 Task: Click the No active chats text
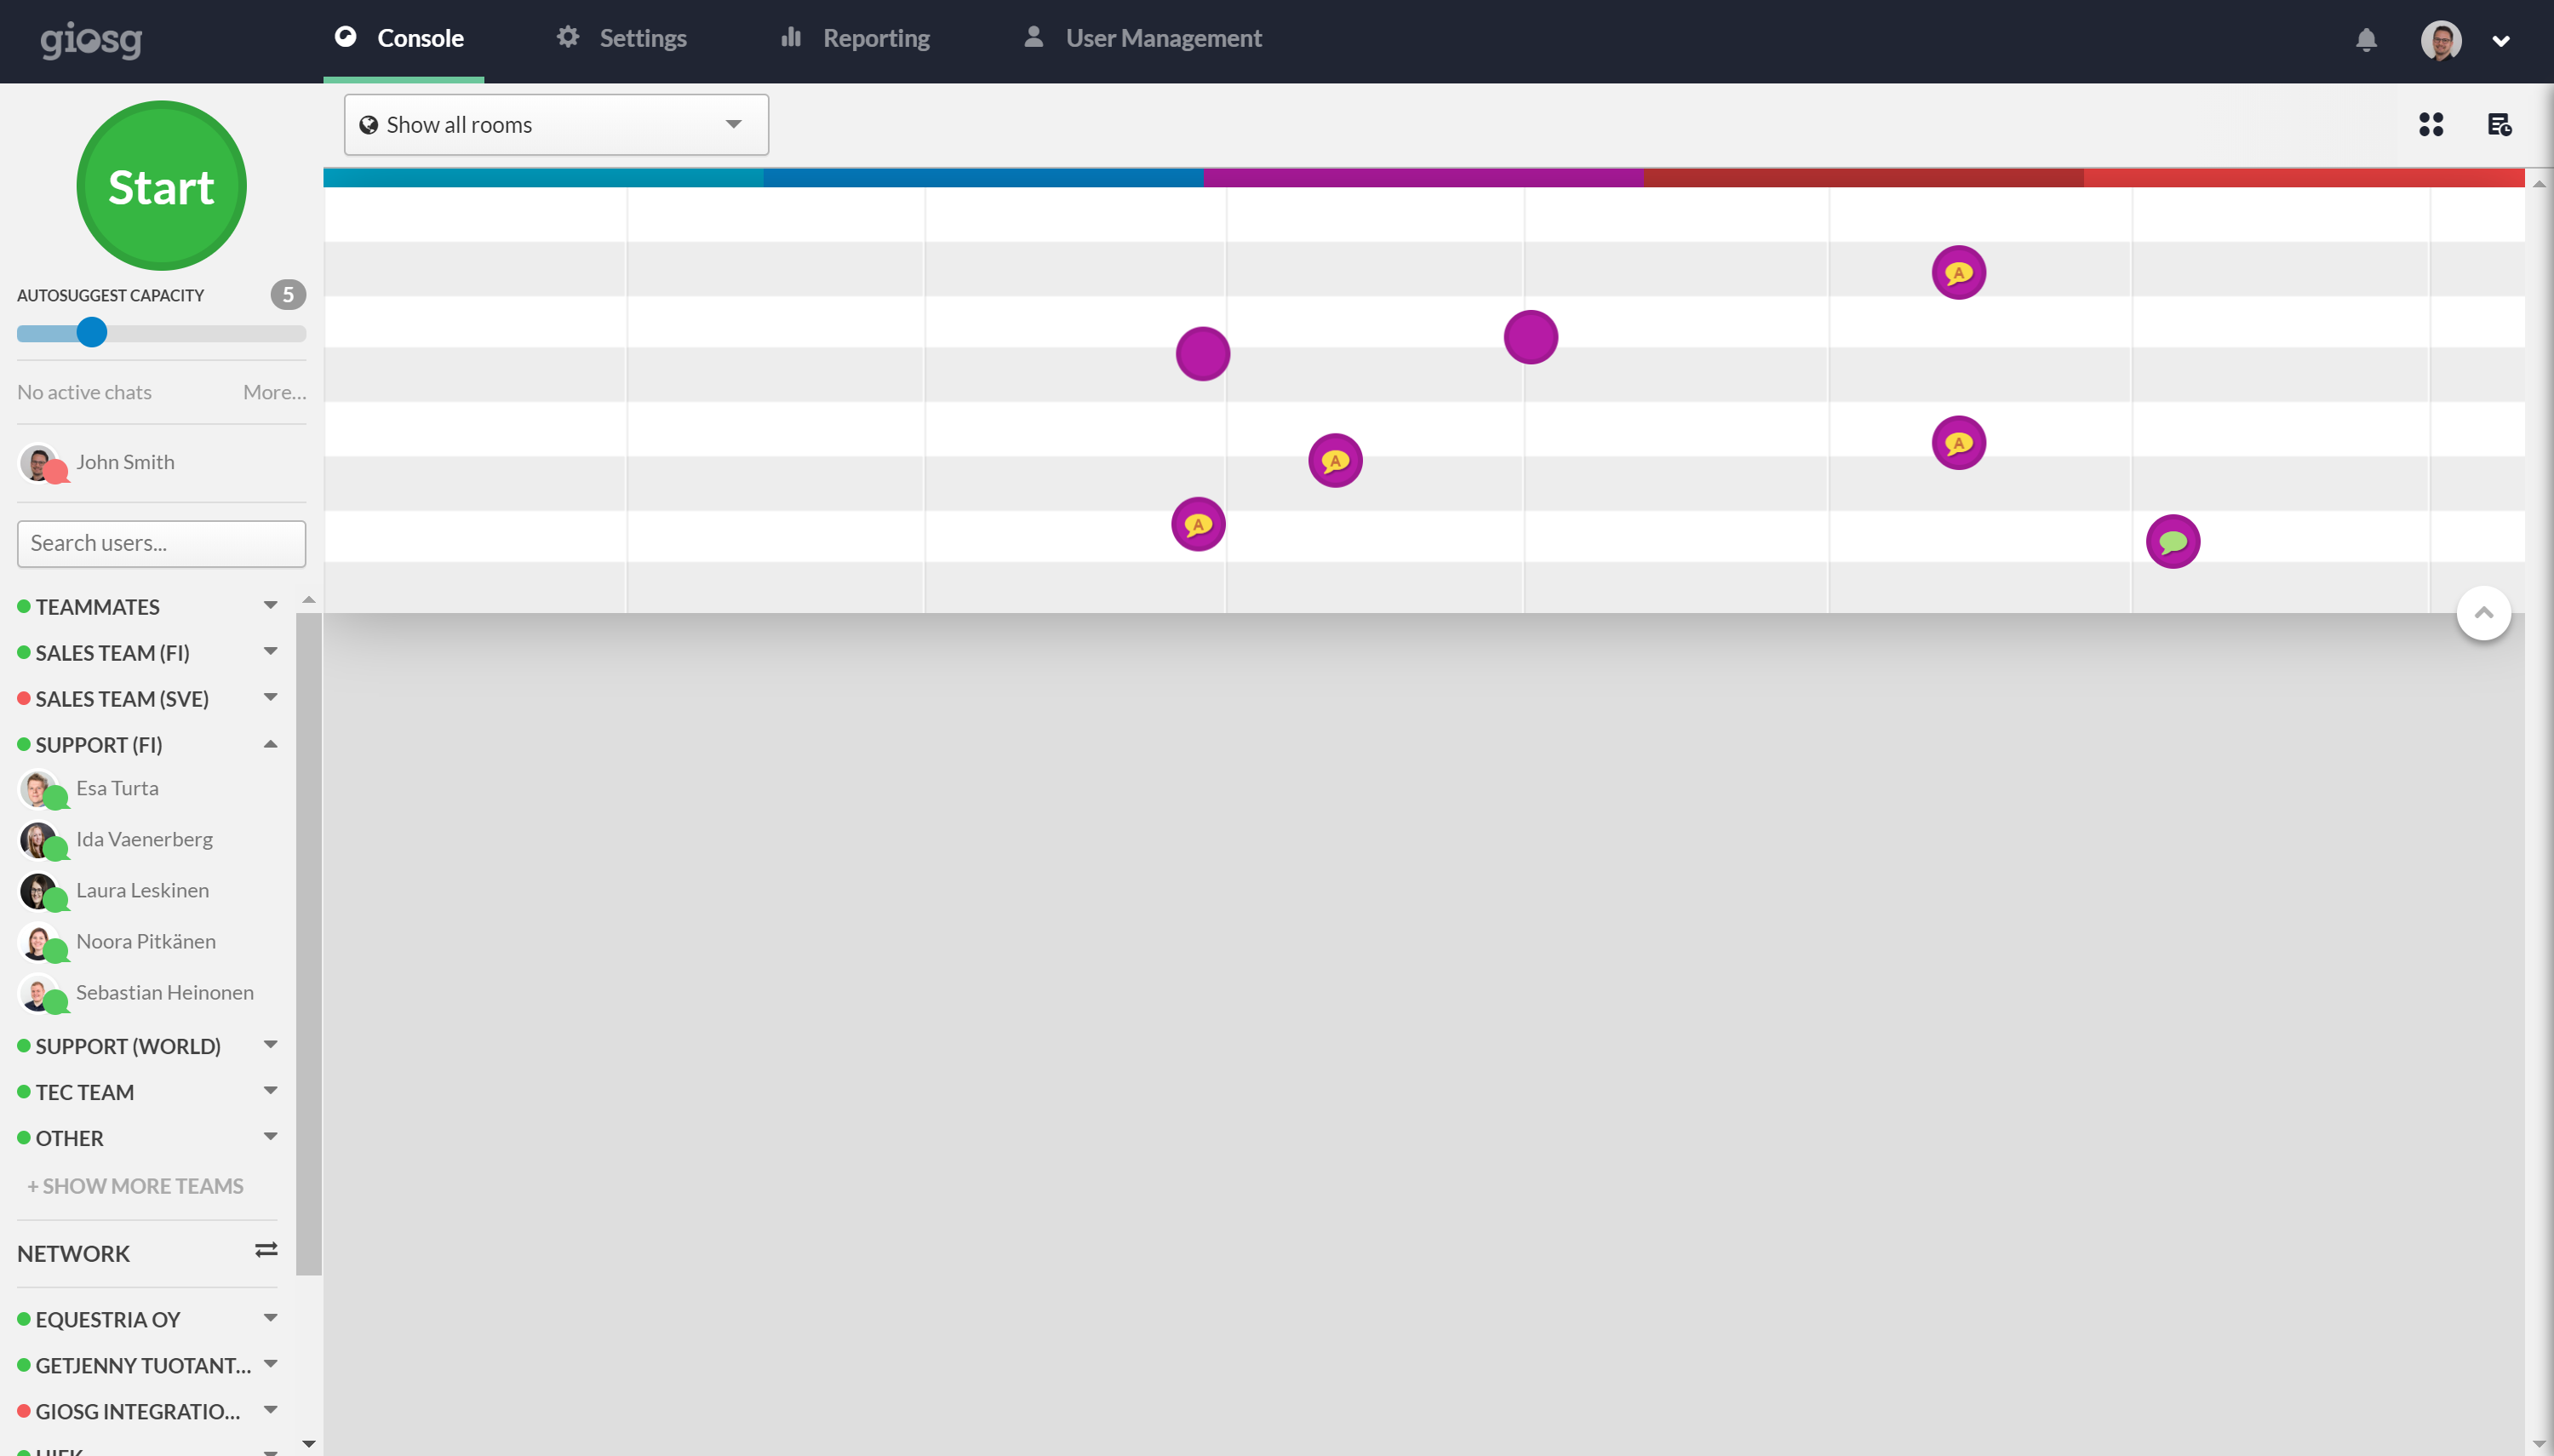84,392
